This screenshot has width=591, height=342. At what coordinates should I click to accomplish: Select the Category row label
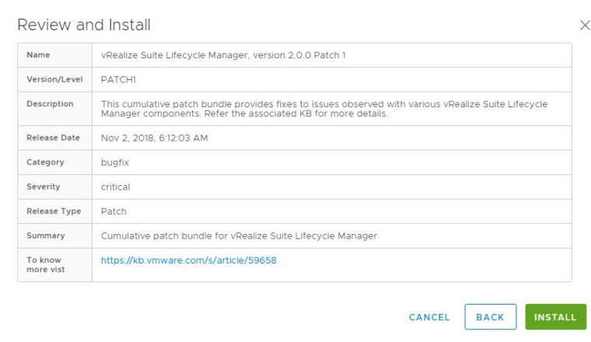tap(45, 162)
